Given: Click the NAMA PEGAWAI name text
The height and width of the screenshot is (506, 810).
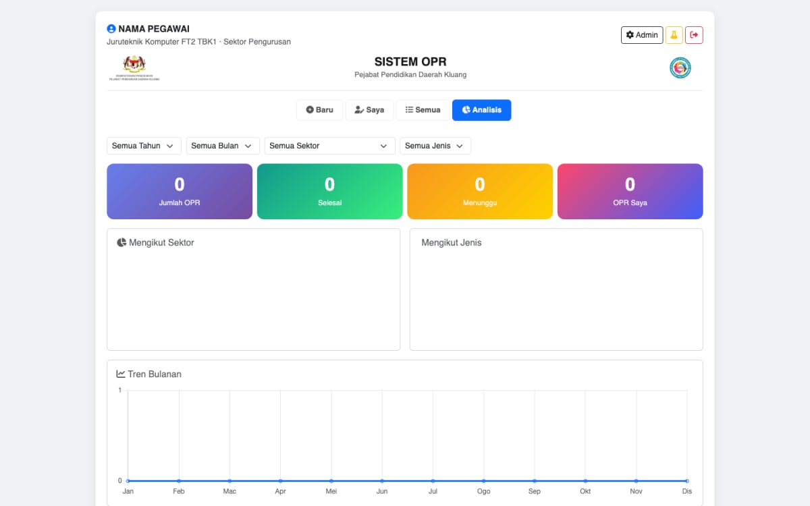Looking at the screenshot, I should (154, 29).
